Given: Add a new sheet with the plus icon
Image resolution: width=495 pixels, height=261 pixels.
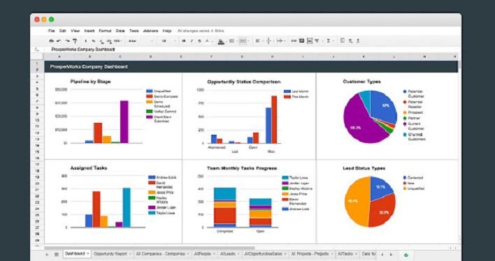Looking at the screenshot, I should 48,254.
